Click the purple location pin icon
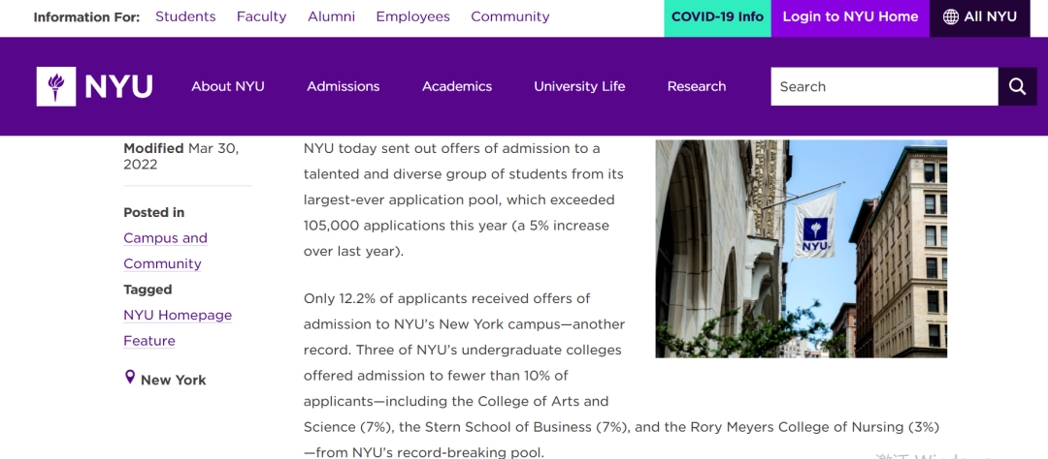The height and width of the screenshot is (459, 1048). pos(130,378)
